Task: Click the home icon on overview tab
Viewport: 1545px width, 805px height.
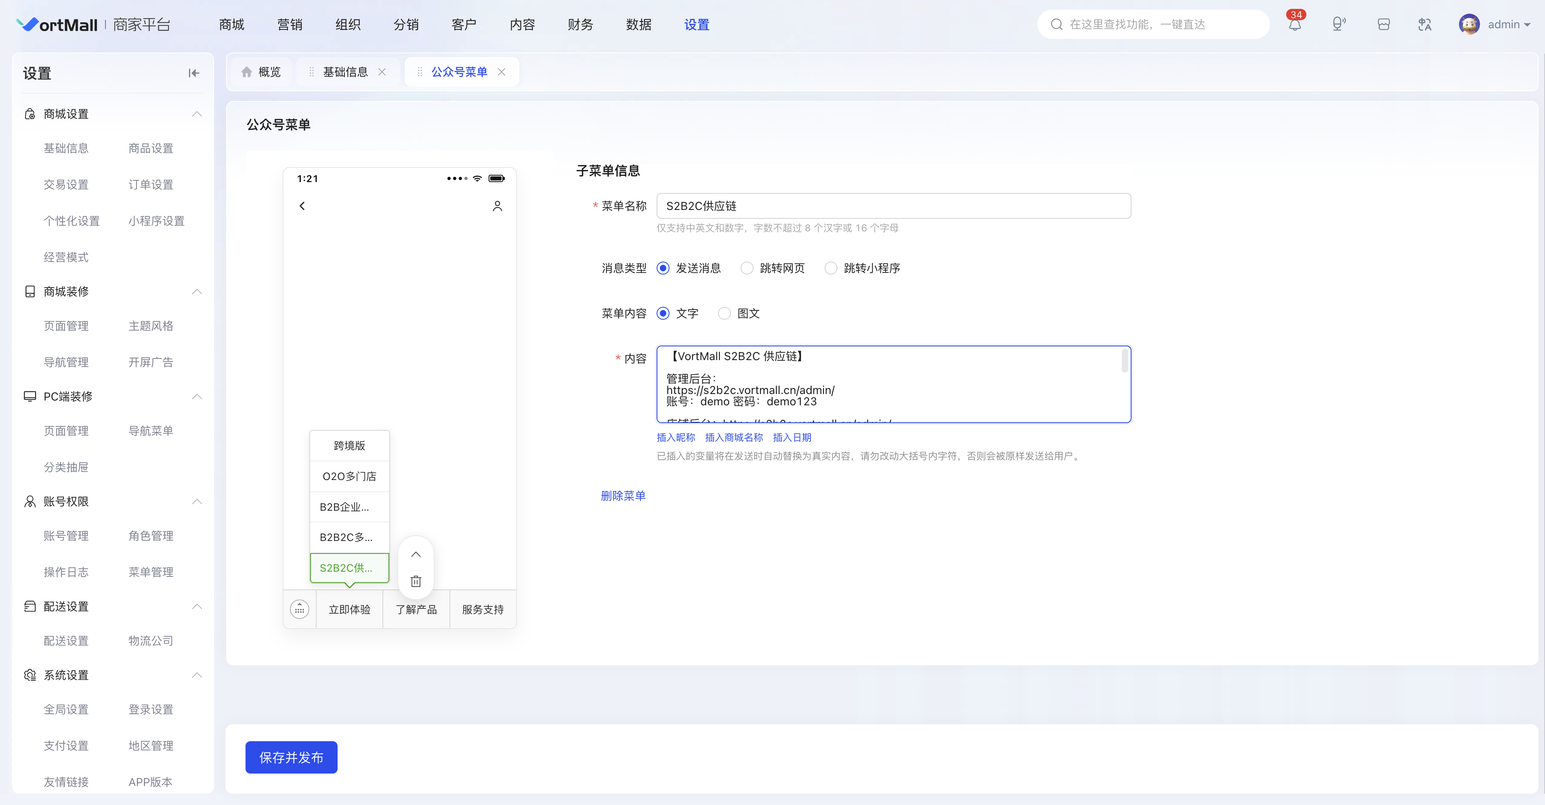Action: [x=246, y=72]
